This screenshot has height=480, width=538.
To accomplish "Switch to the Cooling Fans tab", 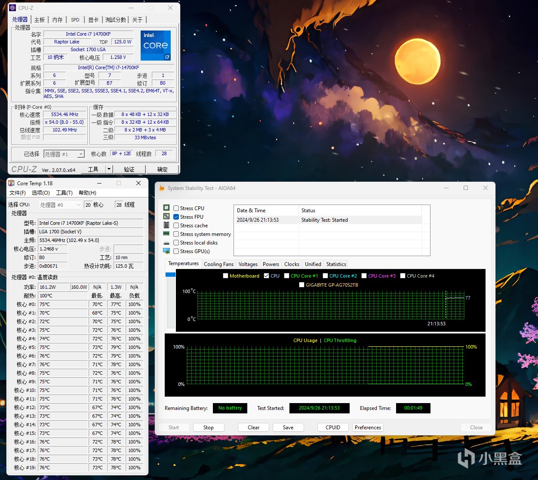I will pos(218,264).
